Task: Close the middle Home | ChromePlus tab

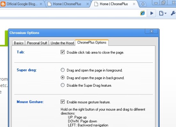Action: tap(88, 4)
